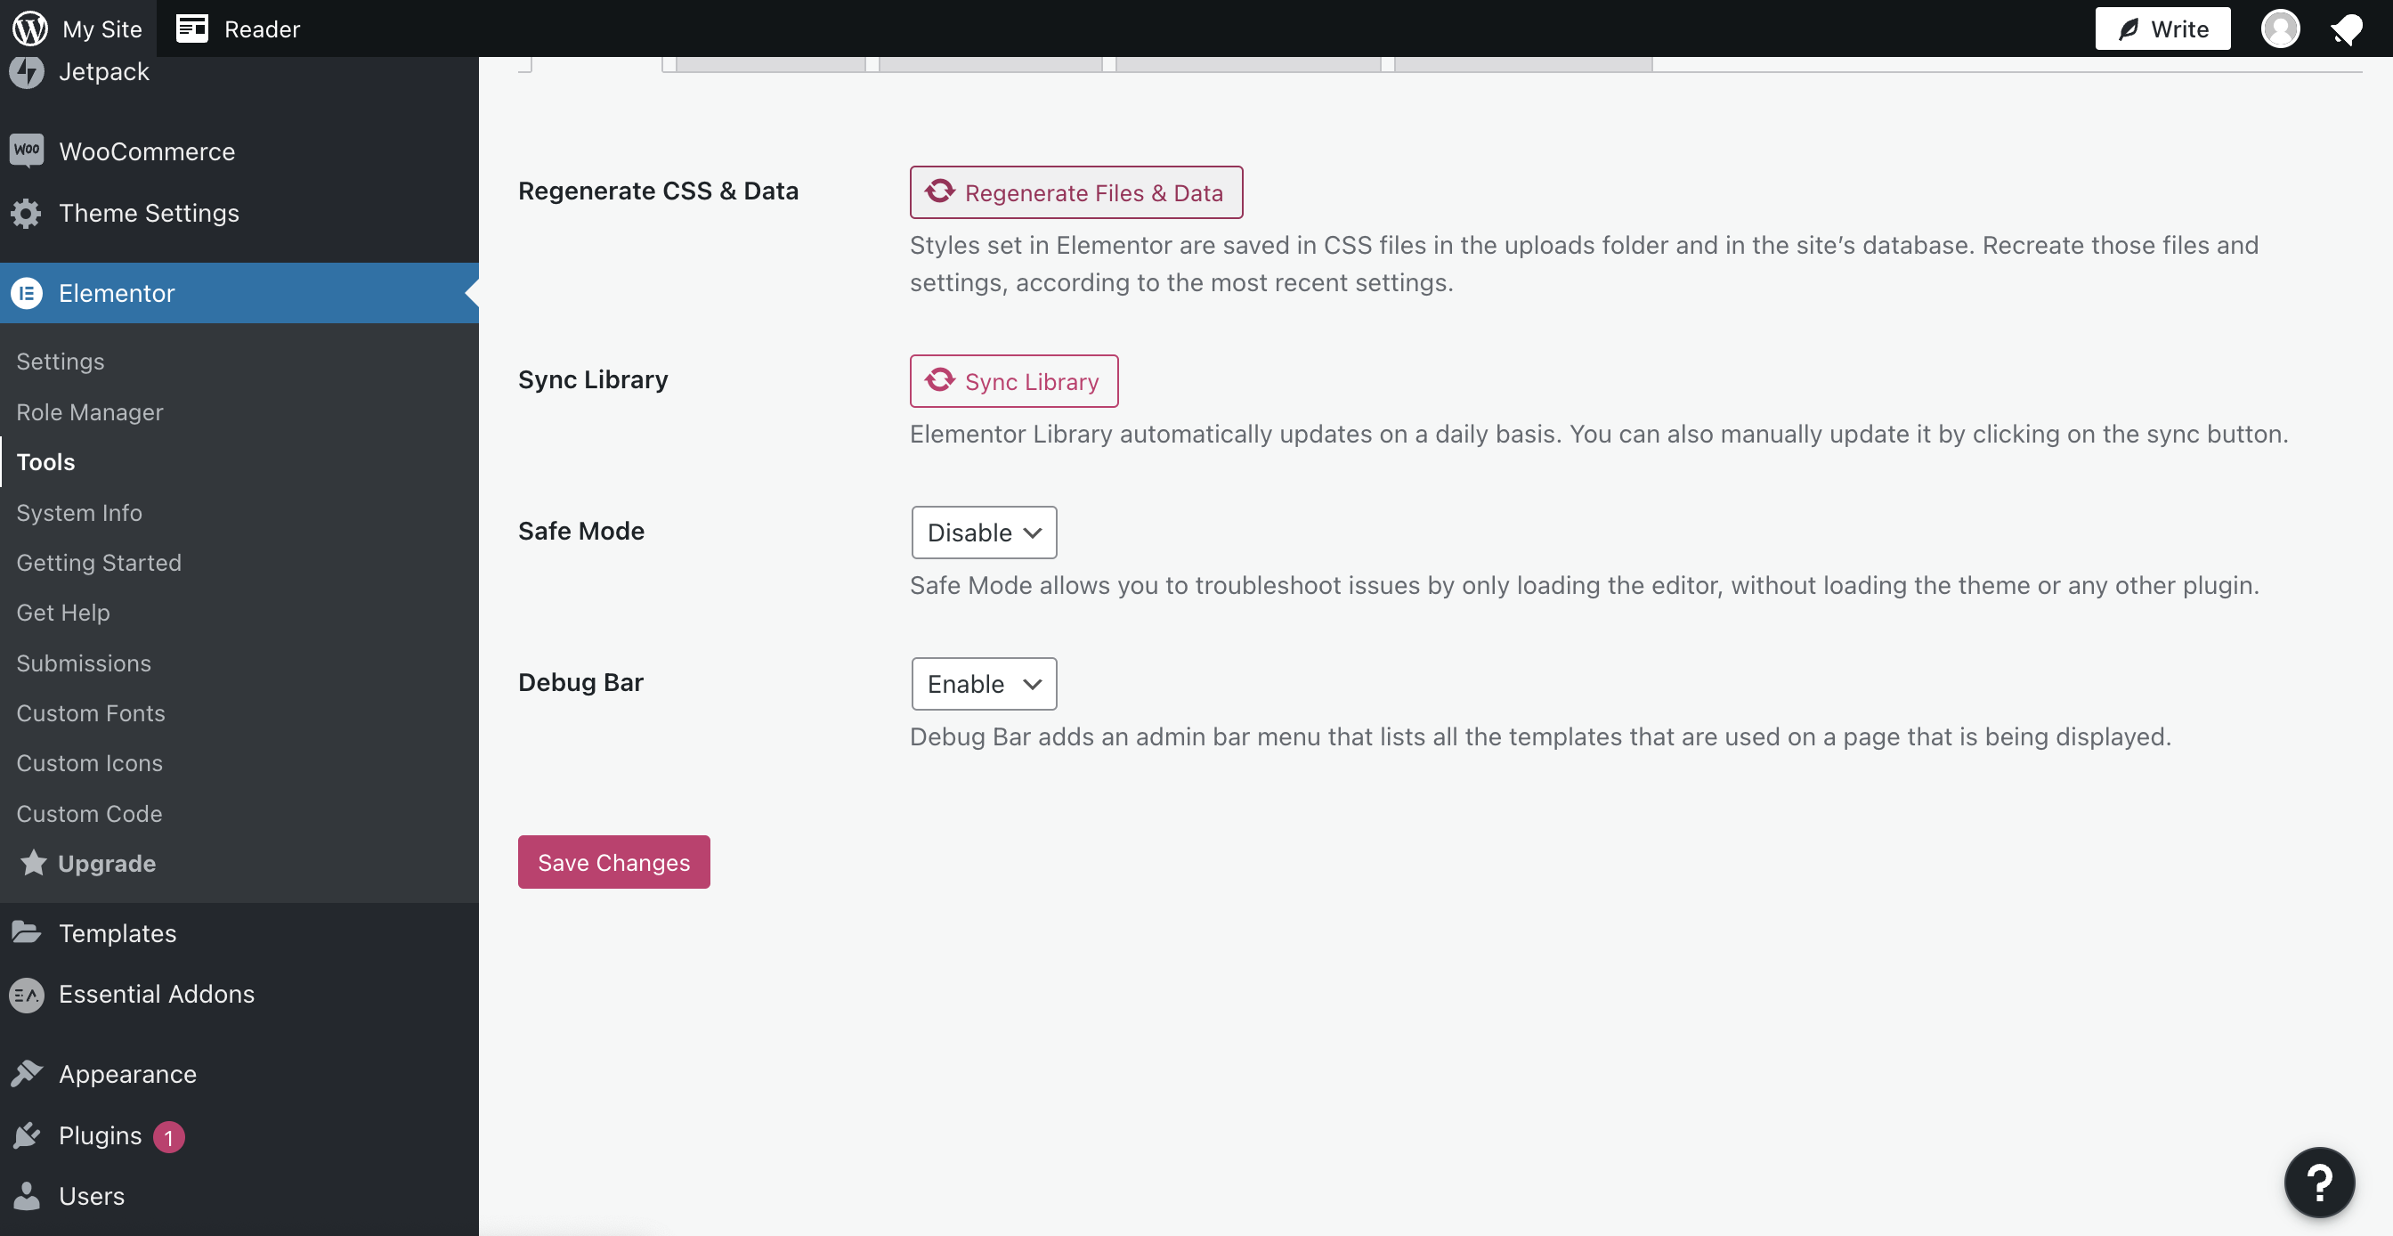
Task: Click the Theme Settings gear icon
Action: 27,213
